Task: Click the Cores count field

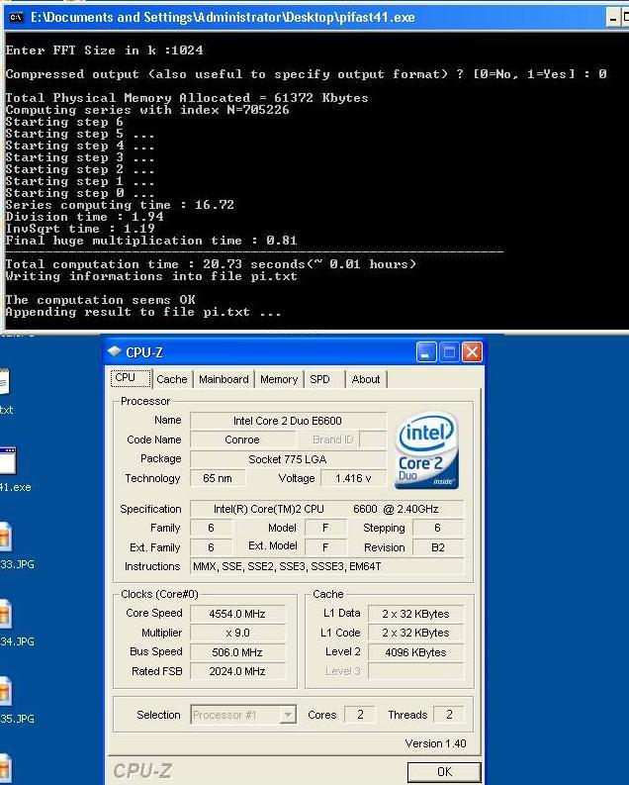Action: tap(360, 715)
